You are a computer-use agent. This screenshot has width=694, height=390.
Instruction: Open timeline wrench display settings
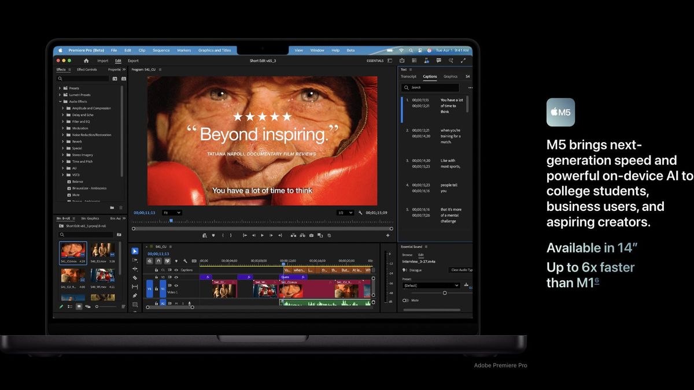185,261
